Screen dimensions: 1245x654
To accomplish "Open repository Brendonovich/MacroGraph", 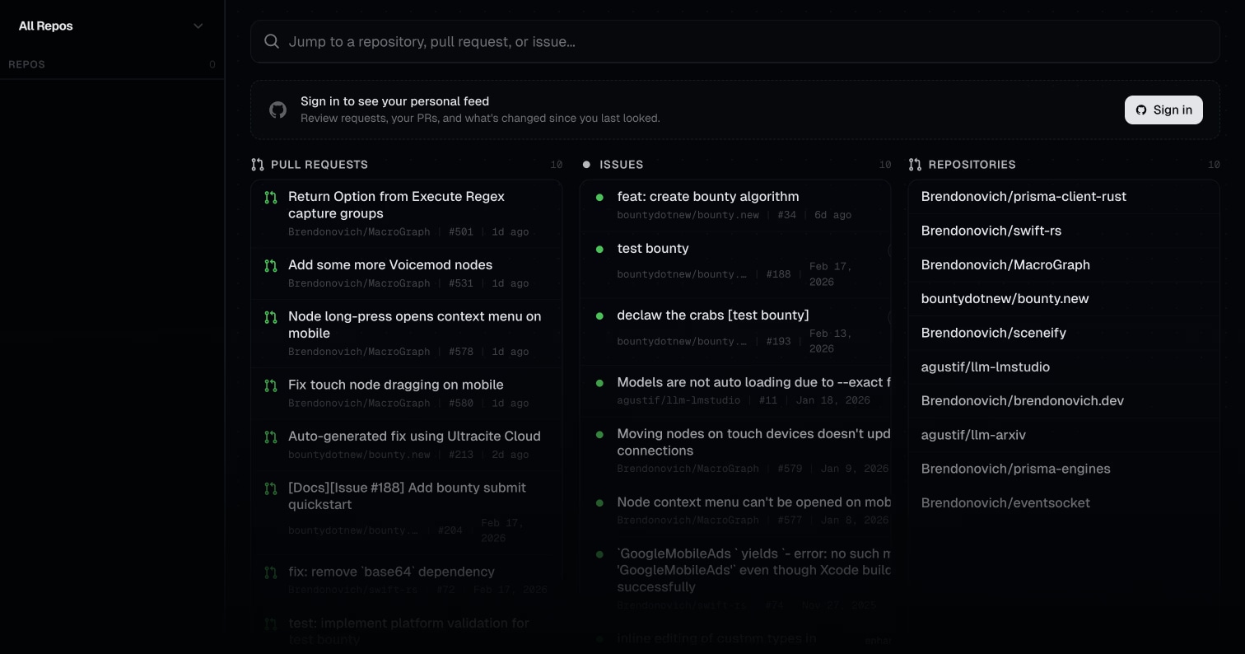I will coord(1064,265).
